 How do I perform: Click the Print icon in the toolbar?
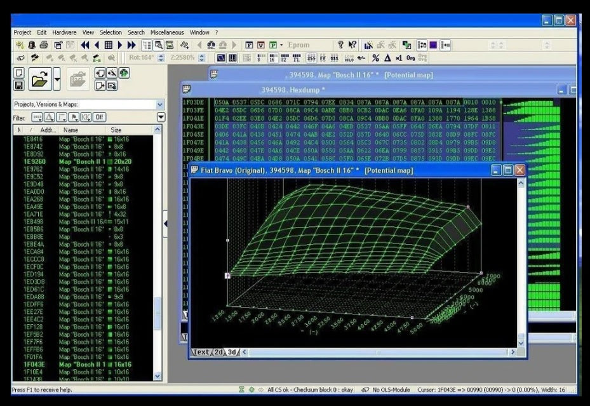(x=44, y=45)
